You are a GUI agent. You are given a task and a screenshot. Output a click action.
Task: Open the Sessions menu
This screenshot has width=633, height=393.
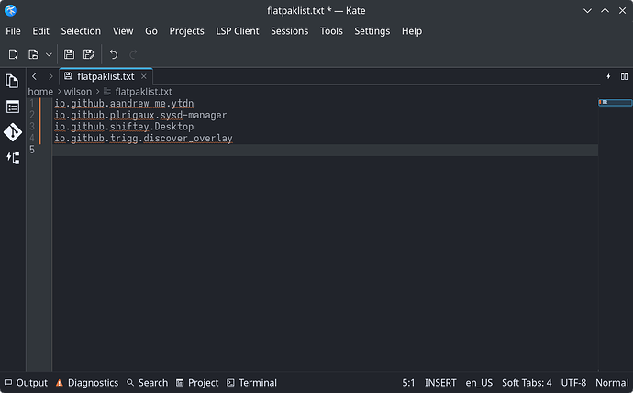290,31
